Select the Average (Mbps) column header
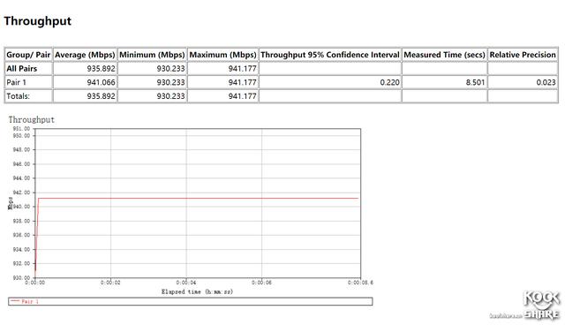 coord(85,55)
